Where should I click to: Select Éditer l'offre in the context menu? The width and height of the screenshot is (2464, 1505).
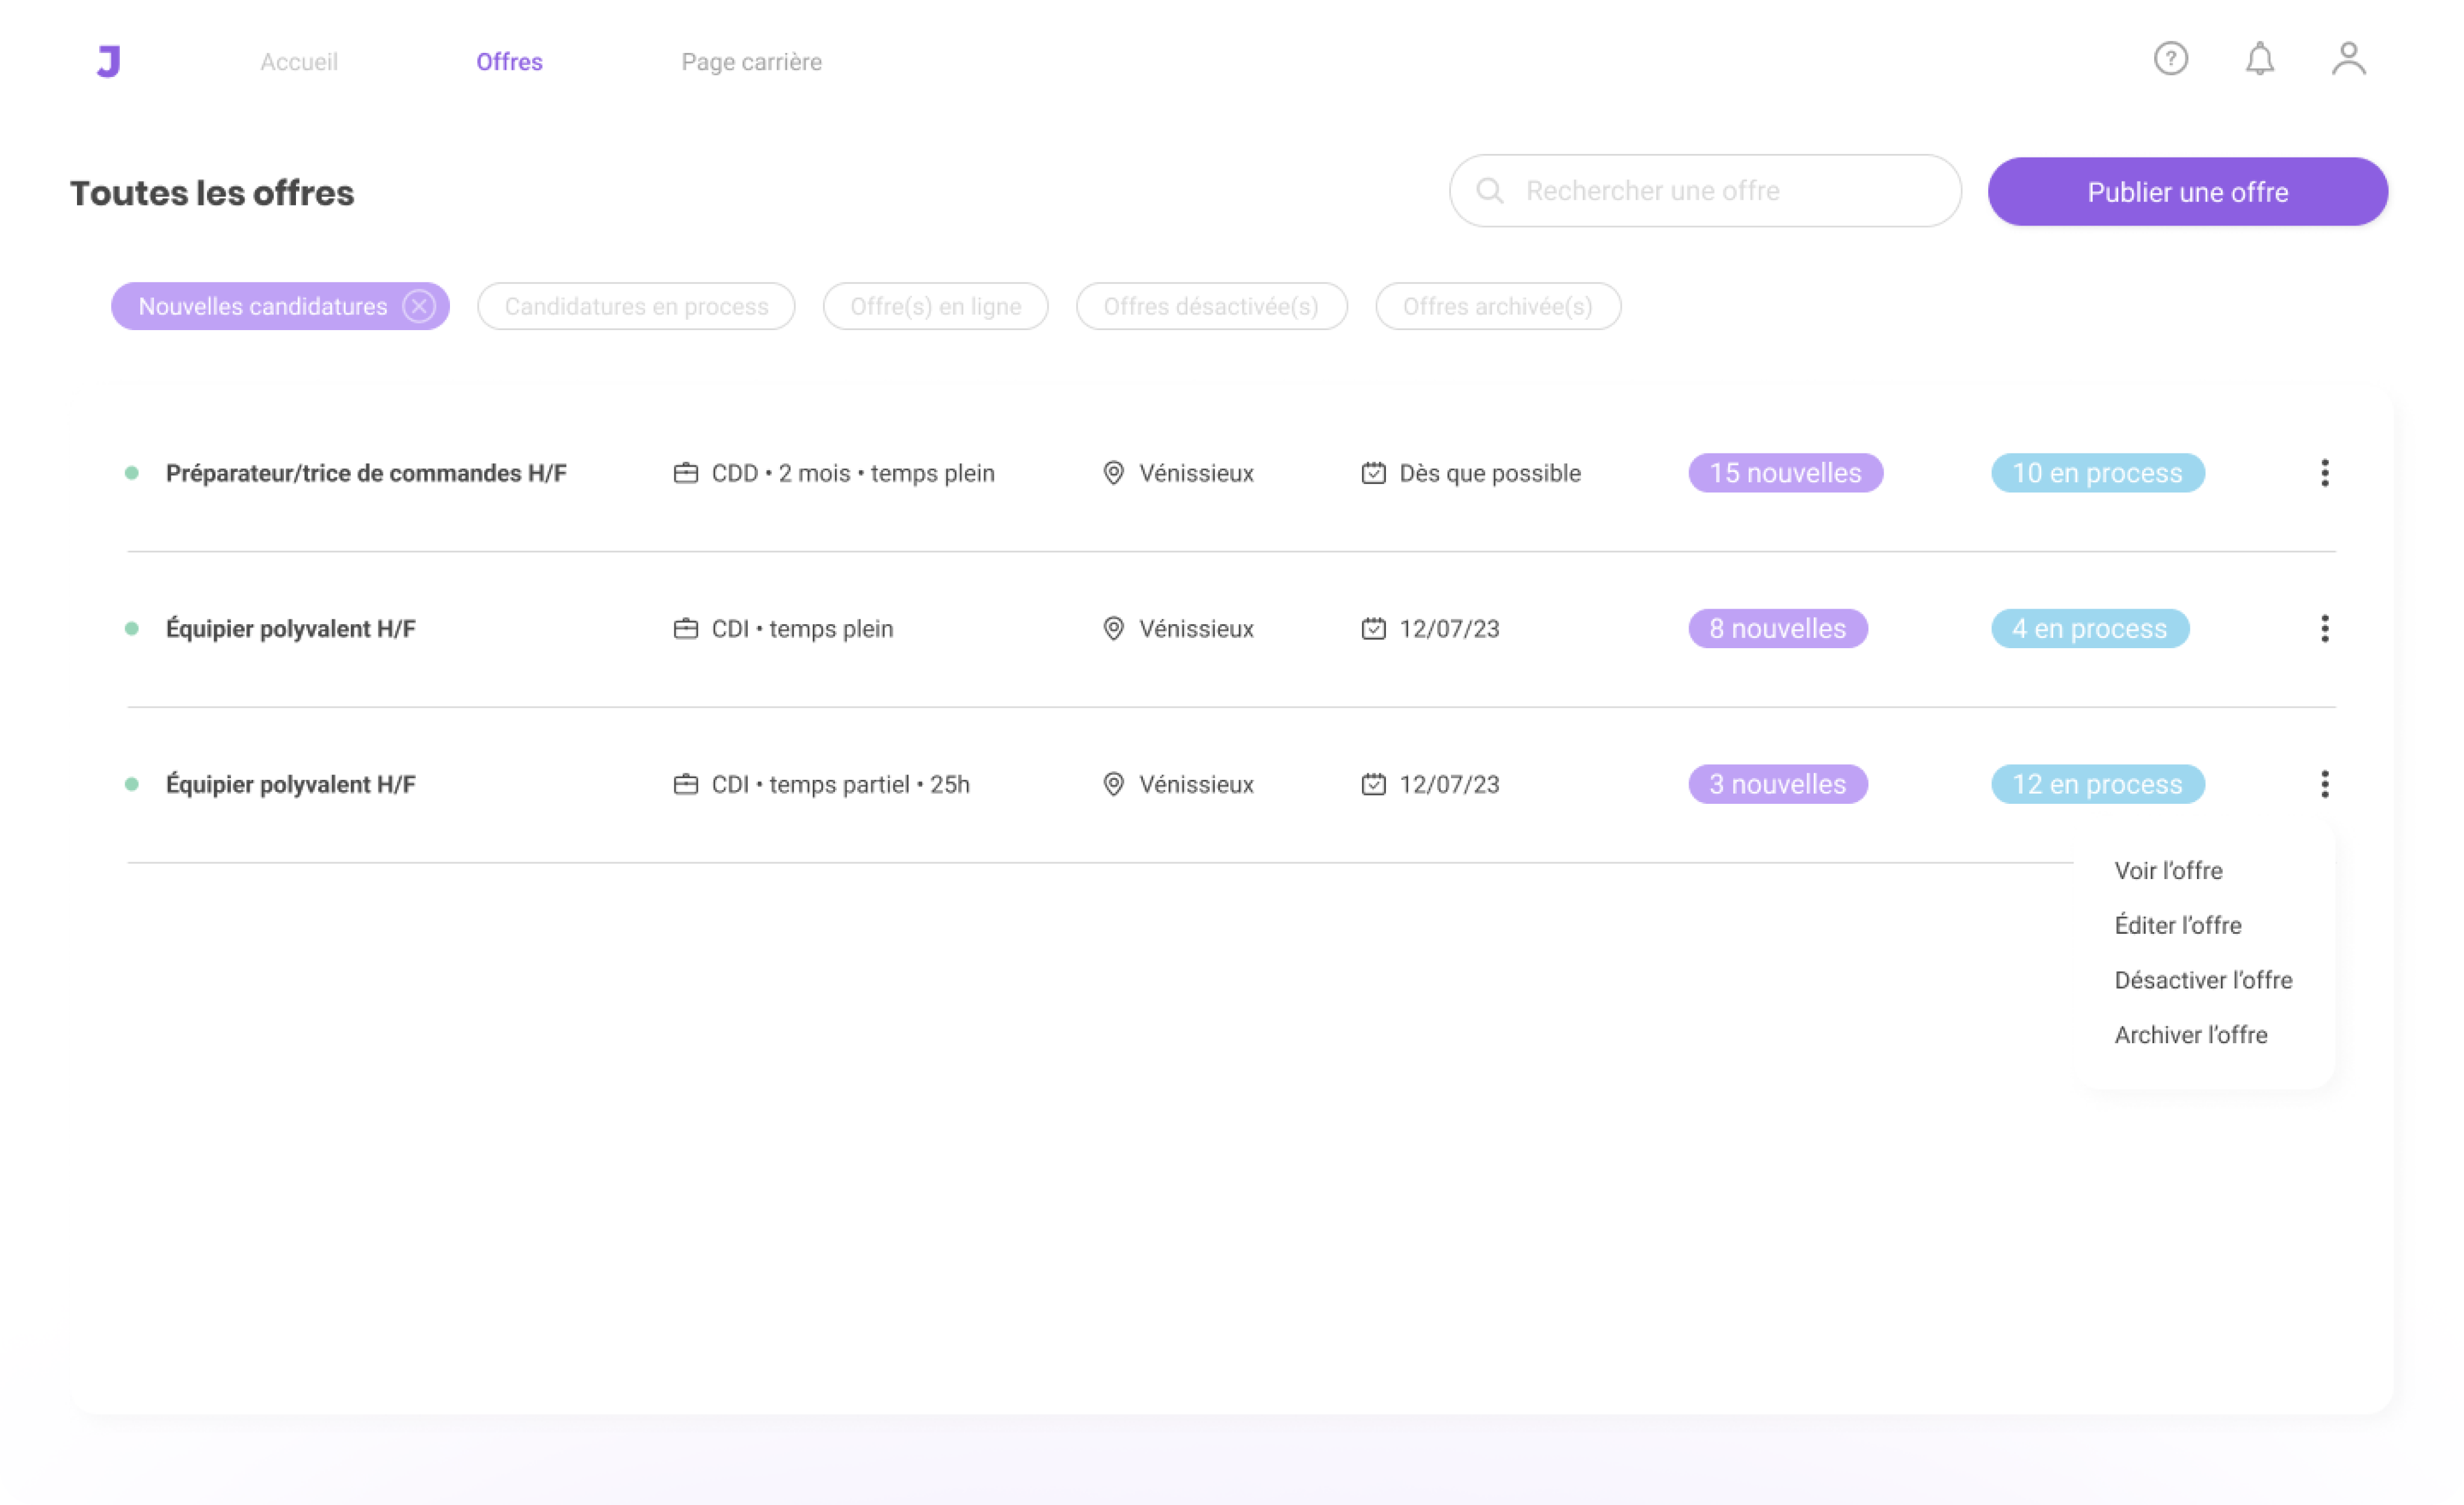pyautogui.click(x=2177, y=925)
